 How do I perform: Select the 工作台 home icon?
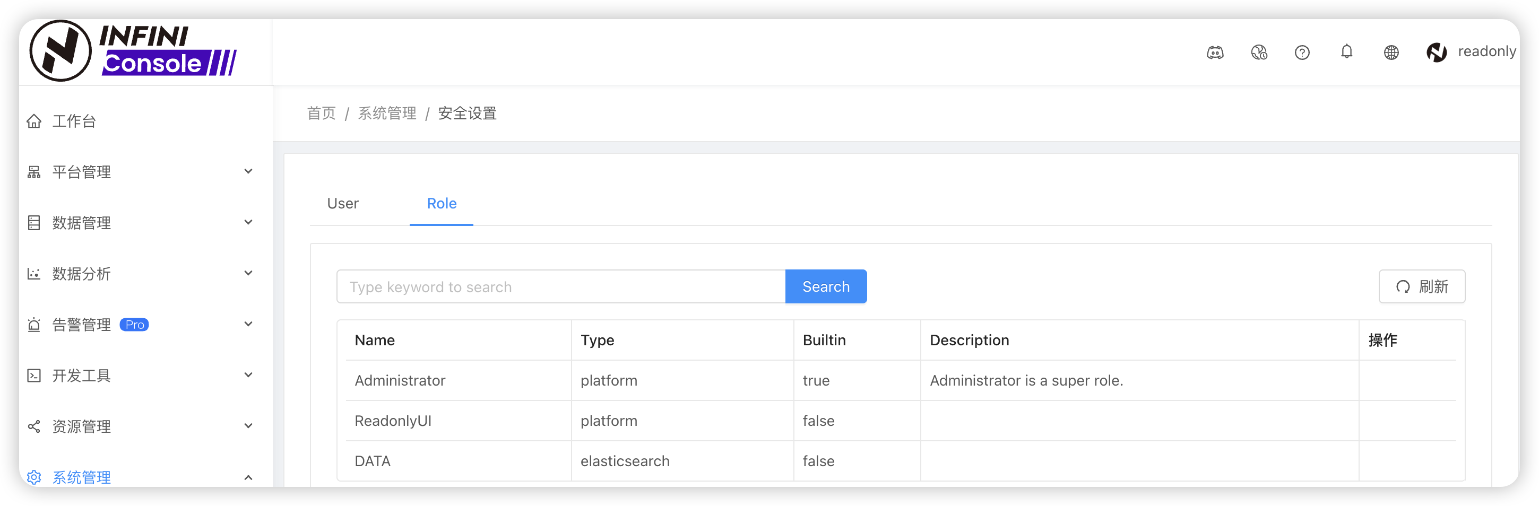tap(34, 121)
